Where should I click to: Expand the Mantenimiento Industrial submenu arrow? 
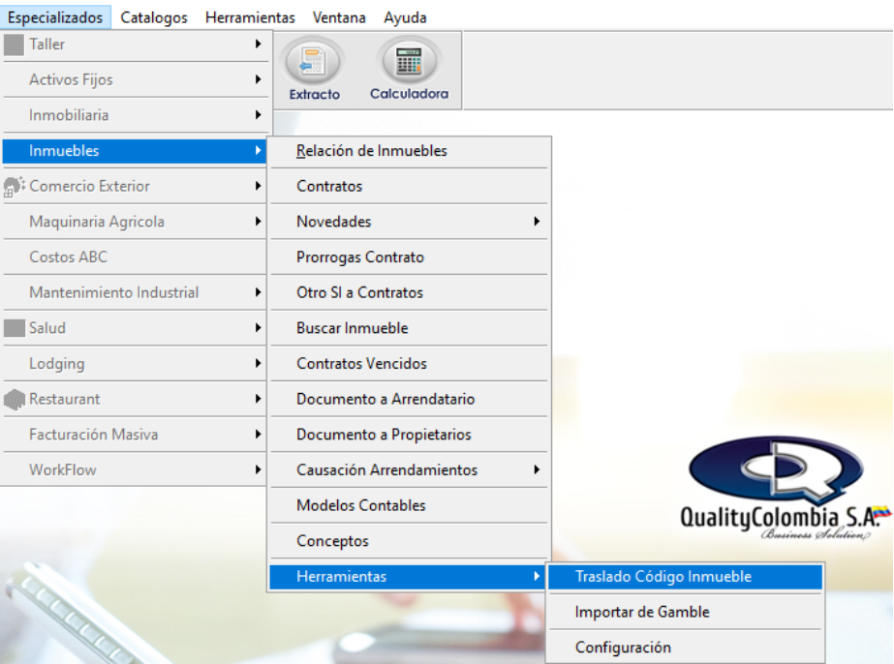click(259, 292)
